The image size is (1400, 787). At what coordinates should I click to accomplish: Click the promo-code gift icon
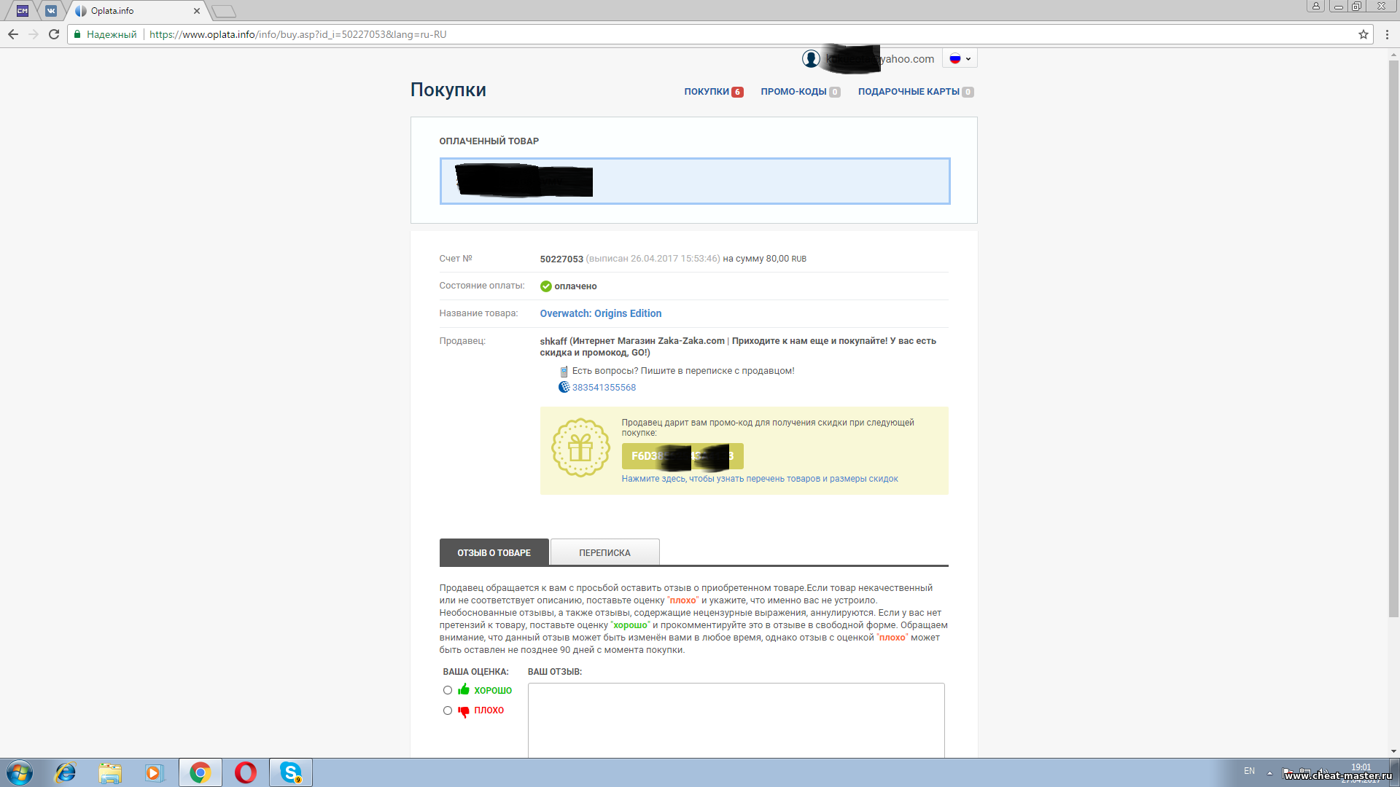point(580,447)
